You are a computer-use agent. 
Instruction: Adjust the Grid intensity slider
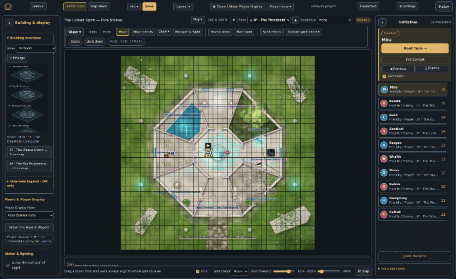(x=284, y=272)
